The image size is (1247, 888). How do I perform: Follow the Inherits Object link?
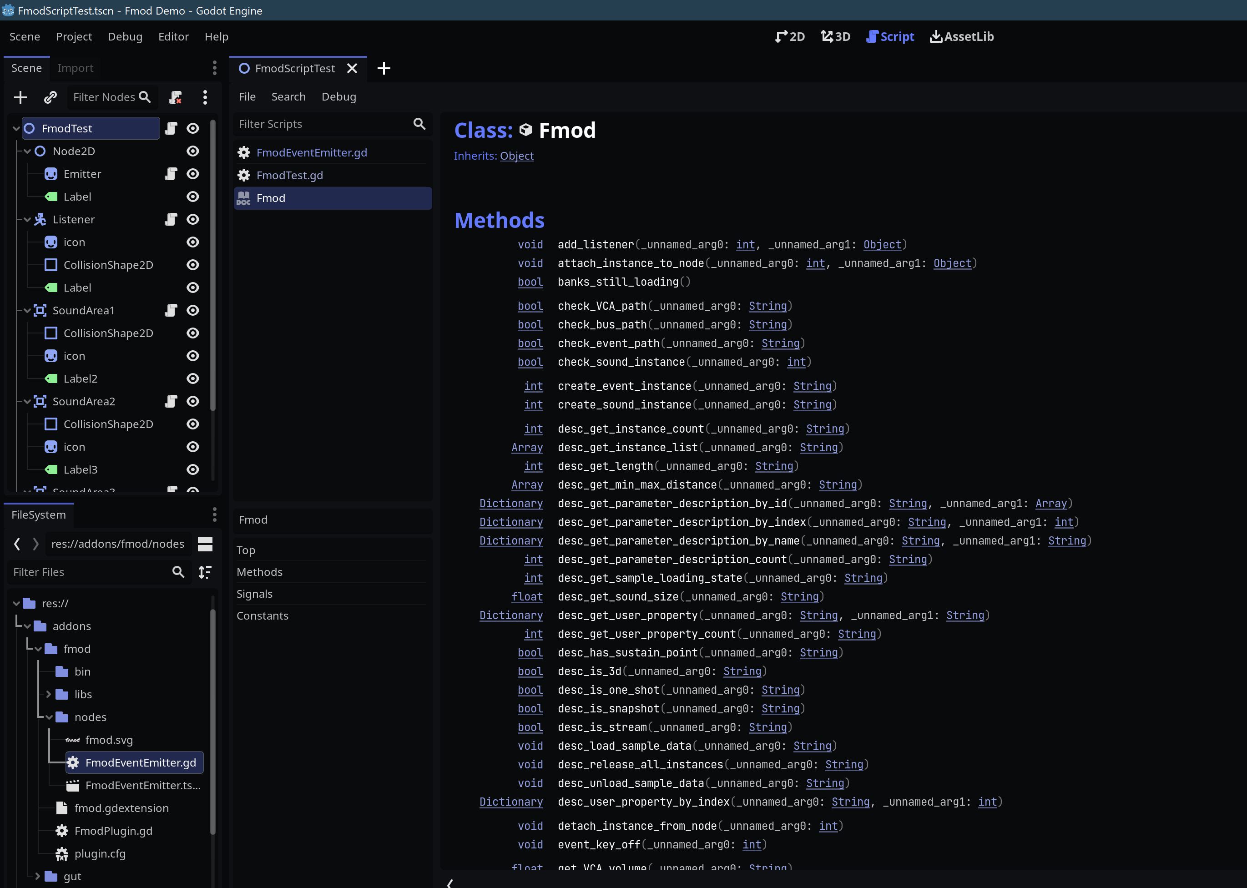(517, 156)
